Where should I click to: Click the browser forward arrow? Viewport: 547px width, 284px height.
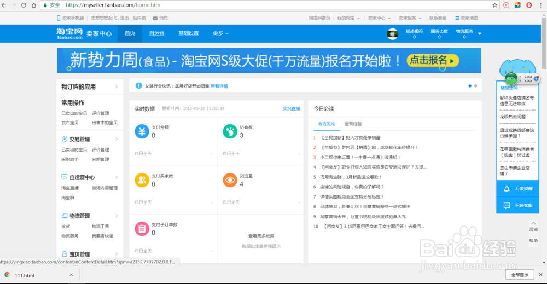(x=14, y=5)
